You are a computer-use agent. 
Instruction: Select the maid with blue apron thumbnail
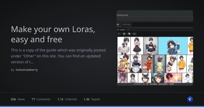tap(136, 64)
